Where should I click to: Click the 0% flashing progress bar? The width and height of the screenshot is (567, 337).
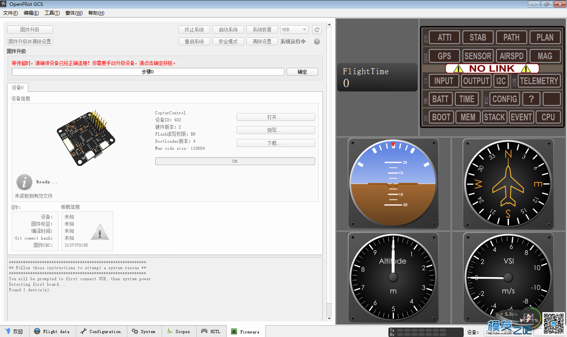235,161
